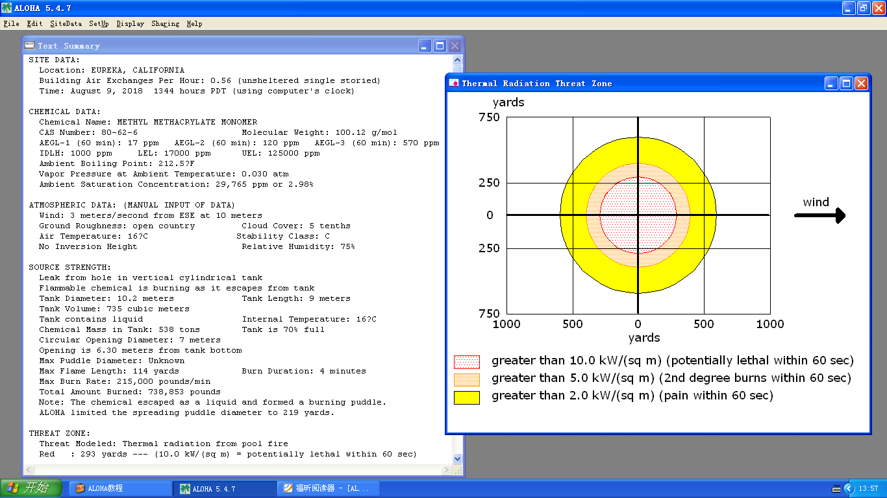Click 'Stability Class: C' text
Screen dimensions: 887x498
(x=283, y=236)
